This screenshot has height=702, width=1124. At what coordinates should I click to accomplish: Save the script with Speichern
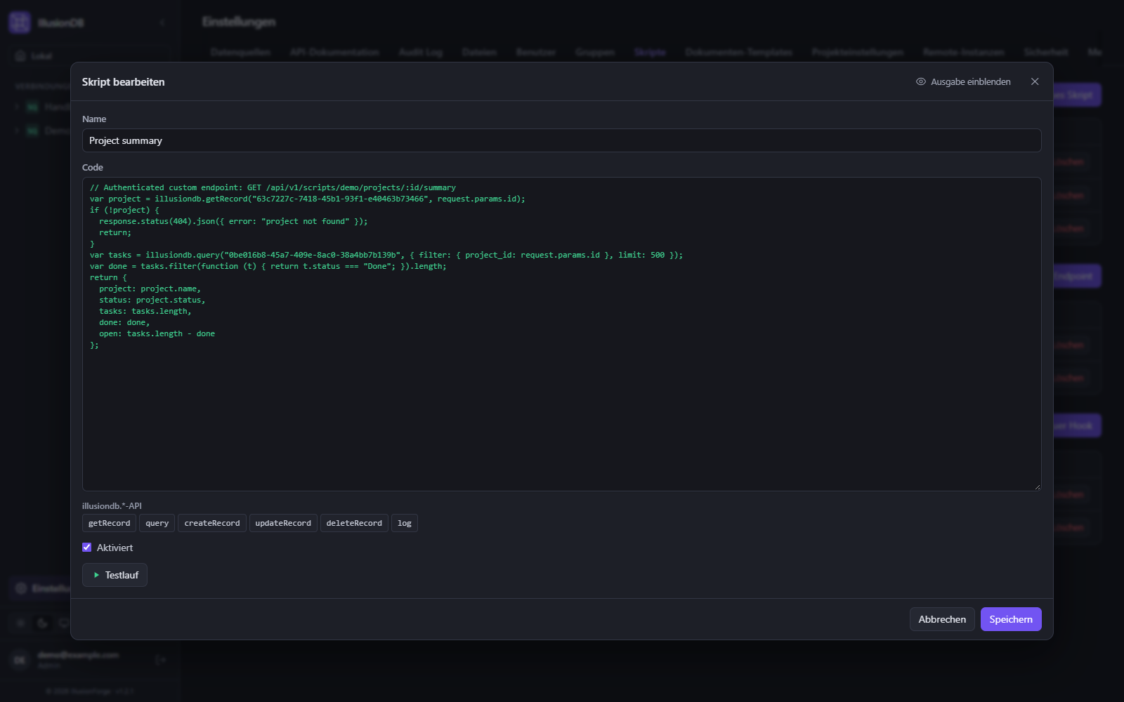1011,619
